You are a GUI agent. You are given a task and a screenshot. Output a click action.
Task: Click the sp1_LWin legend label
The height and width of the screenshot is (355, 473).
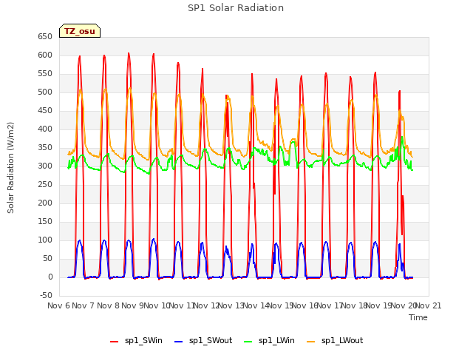(276, 341)
